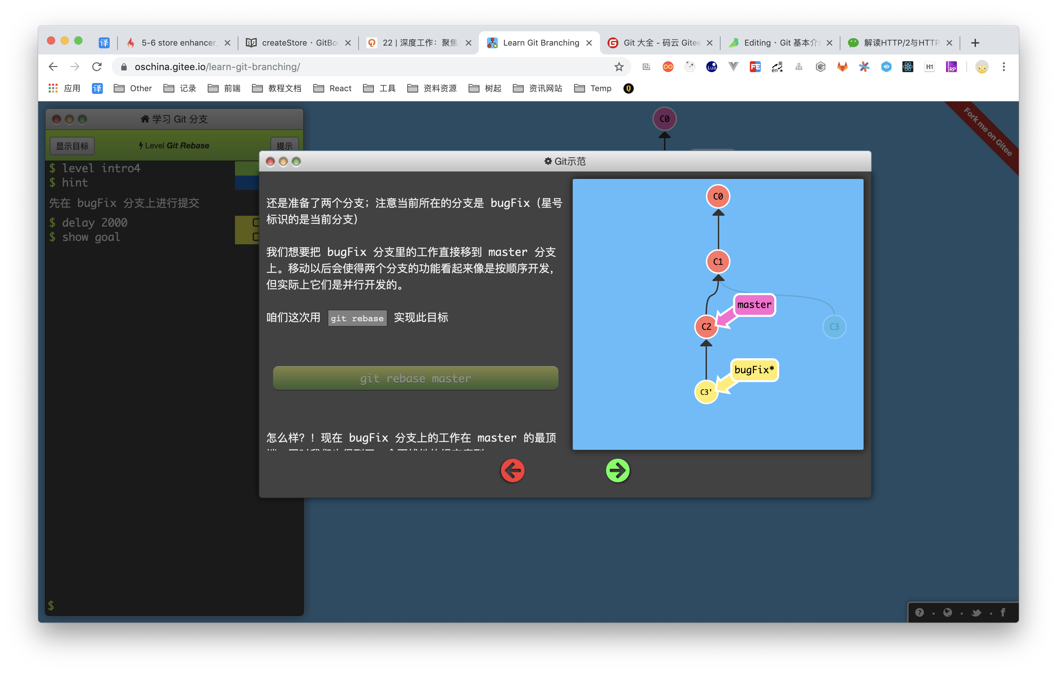Open the React bookmarks folder
Viewport: 1057px width, 673px height.
point(332,88)
